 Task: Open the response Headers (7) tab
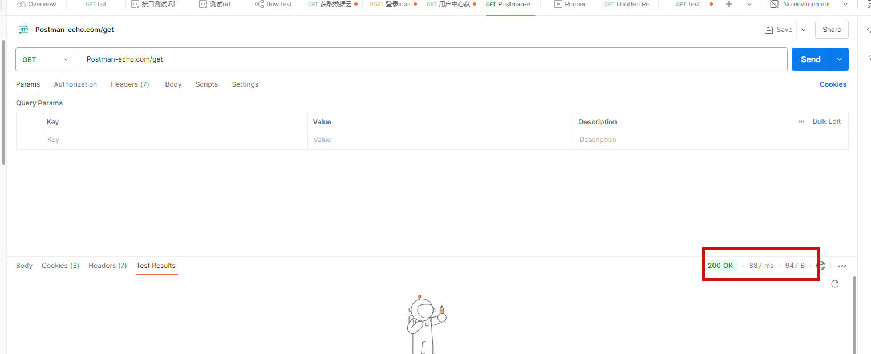pyautogui.click(x=107, y=265)
